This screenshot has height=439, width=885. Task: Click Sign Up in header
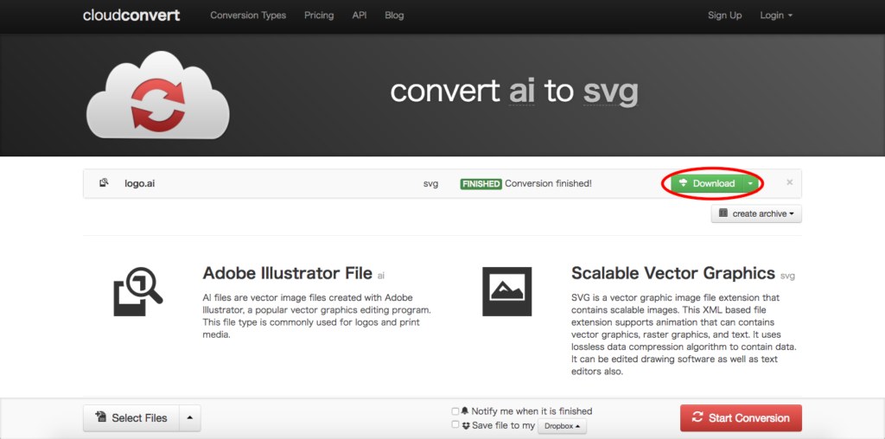tap(725, 16)
